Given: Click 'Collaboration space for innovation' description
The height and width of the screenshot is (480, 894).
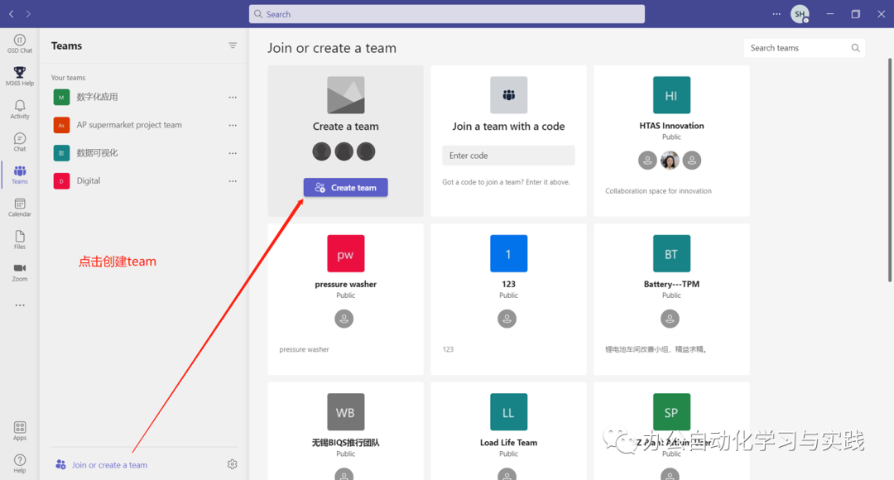Looking at the screenshot, I should coord(658,191).
